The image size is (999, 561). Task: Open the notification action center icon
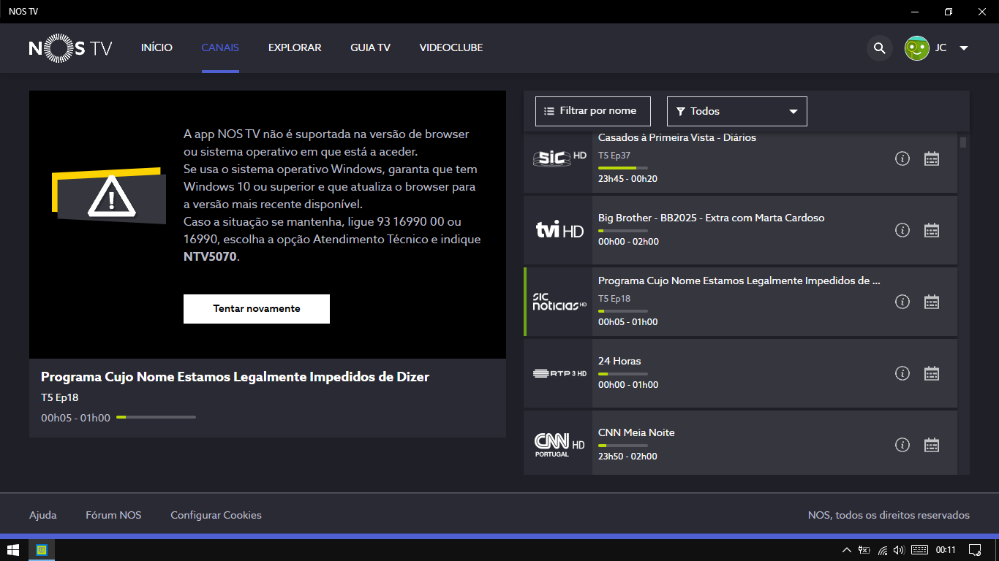pos(974,550)
